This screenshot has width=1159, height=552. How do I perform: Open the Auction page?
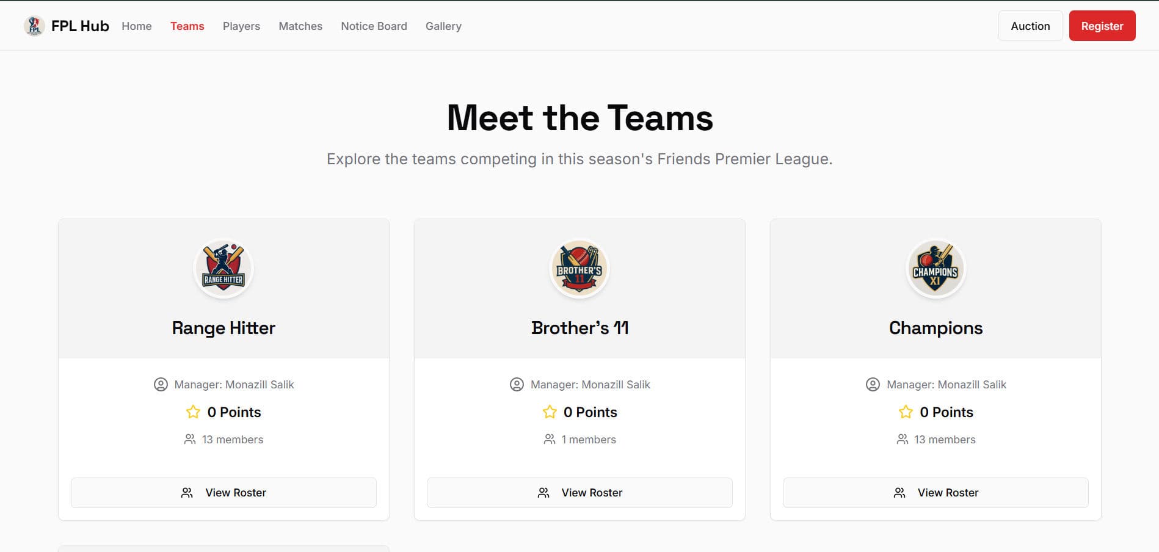1030,26
